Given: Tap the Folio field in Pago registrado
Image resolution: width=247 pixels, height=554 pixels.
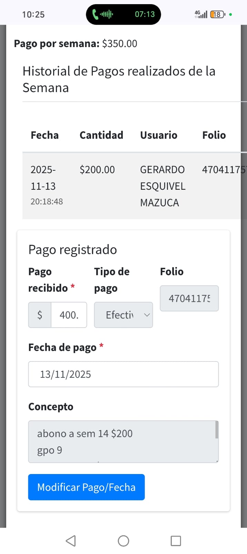Looking at the screenshot, I should 189,298.
